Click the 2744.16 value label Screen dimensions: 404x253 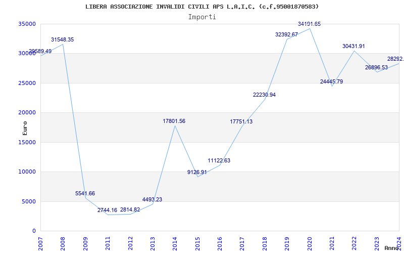[x=107, y=210]
